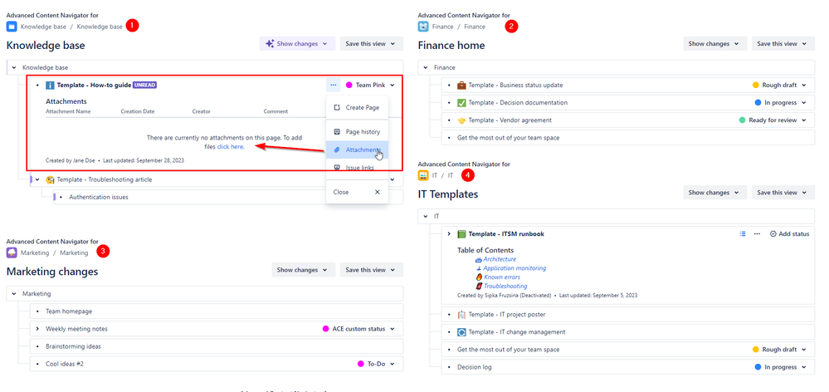Click the sparkle icon on Knowledge base Show changes
Screen dimensions: 829x392
[270, 43]
